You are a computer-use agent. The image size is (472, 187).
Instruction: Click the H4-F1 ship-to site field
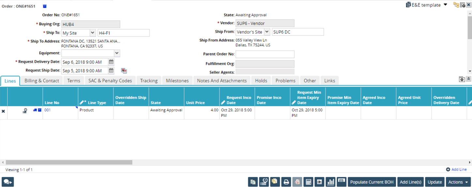click(x=124, y=33)
